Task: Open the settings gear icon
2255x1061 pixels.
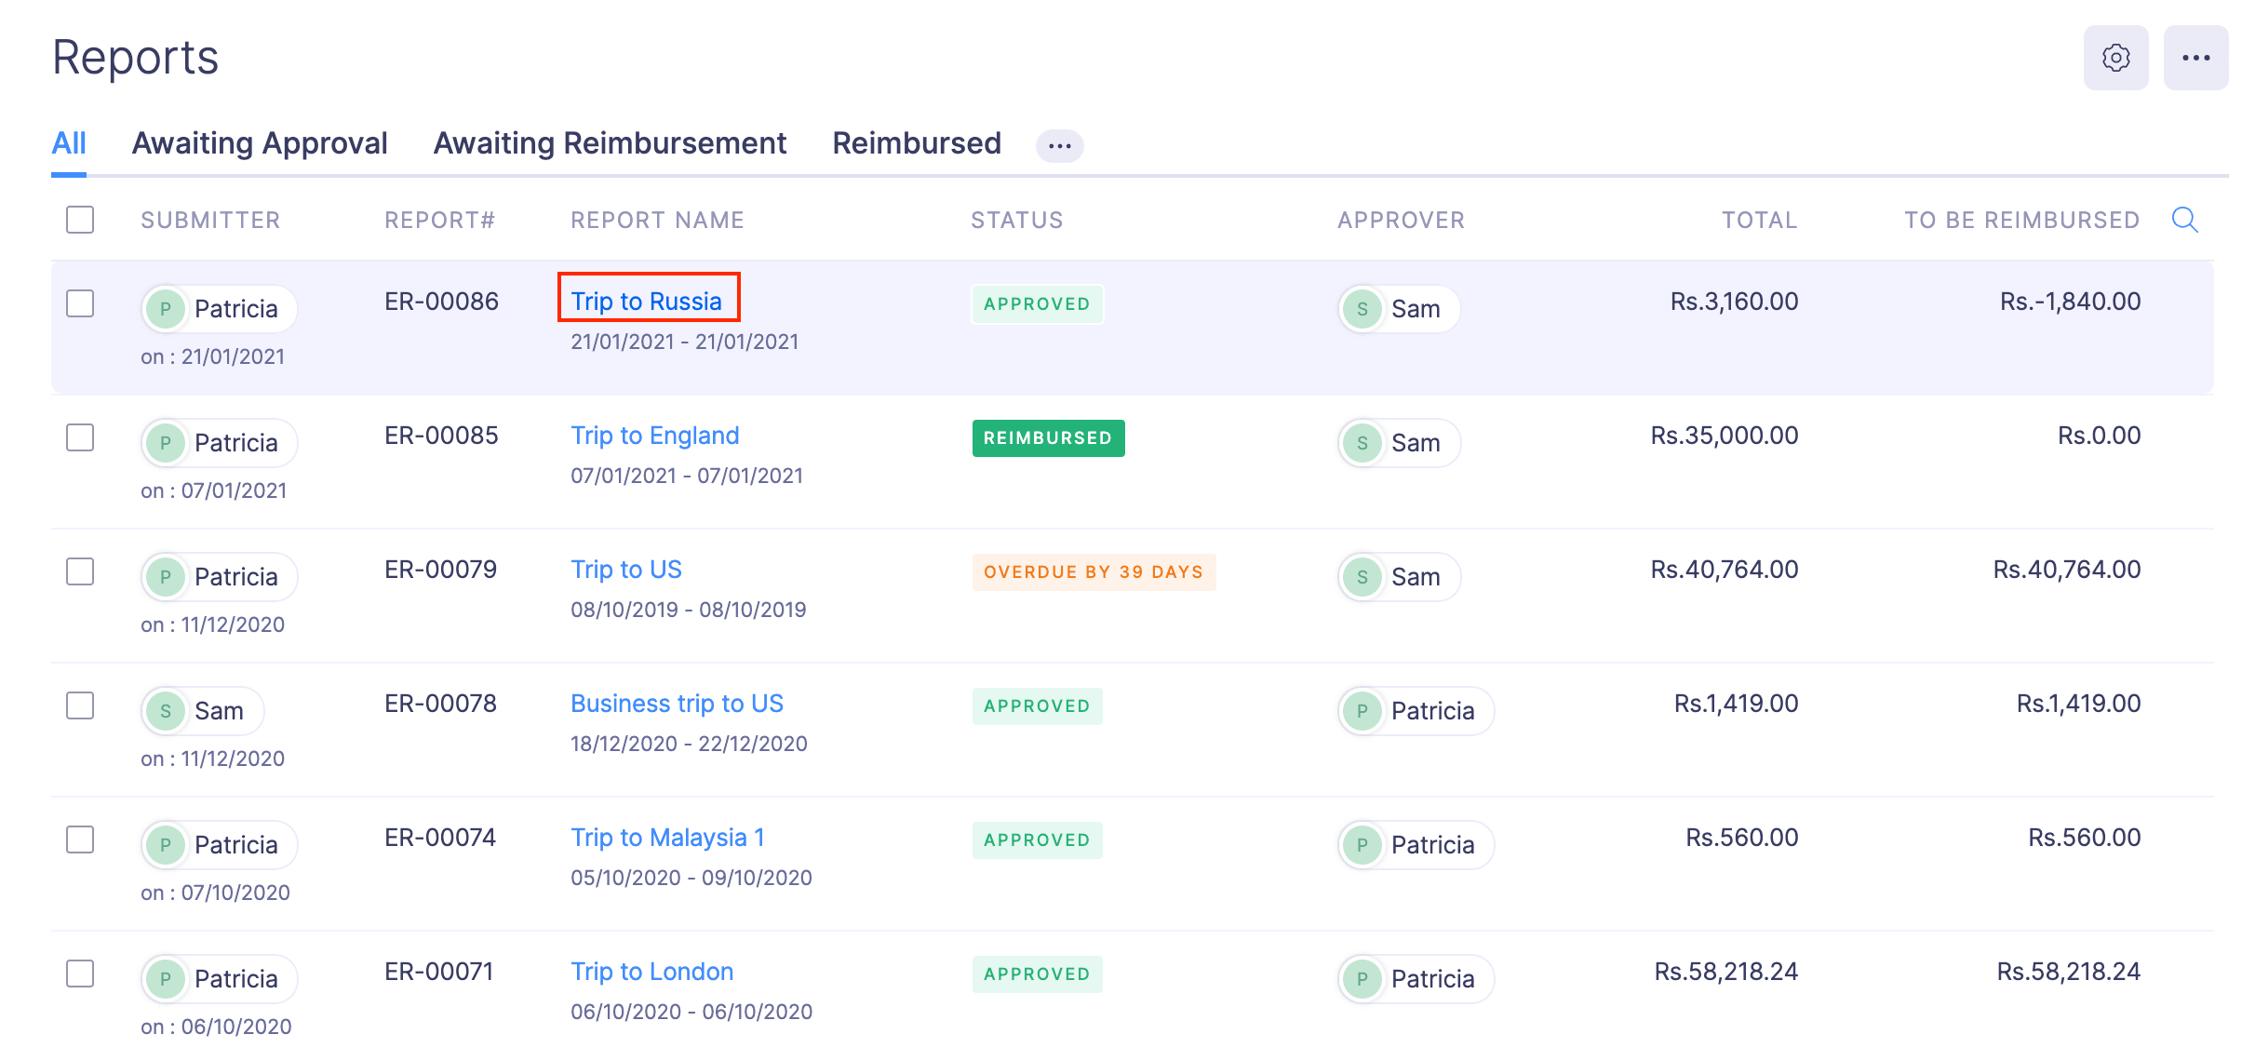Action: pyautogui.click(x=2116, y=58)
